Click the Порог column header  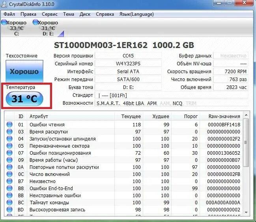pyautogui.click(x=186, y=117)
